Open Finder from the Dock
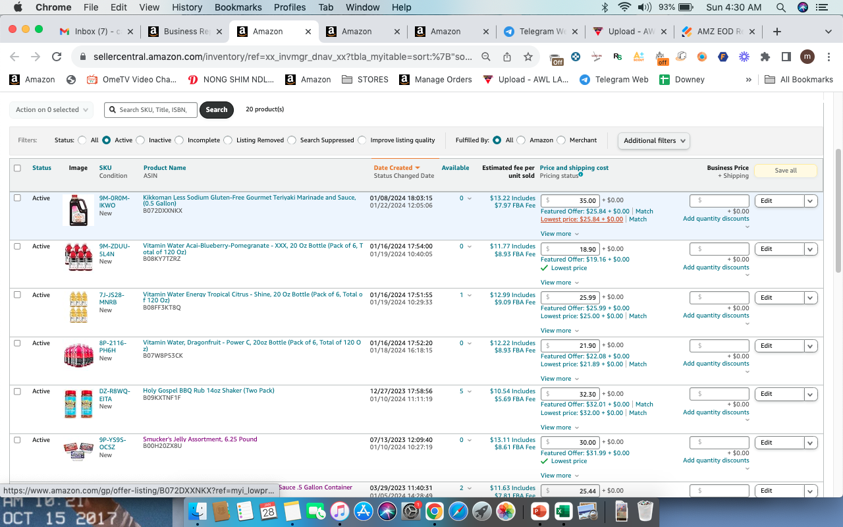 pos(198,511)
